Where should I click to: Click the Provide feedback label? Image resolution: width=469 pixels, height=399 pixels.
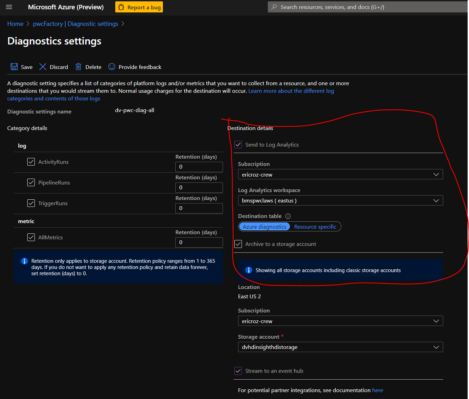[x=140, y=67]
